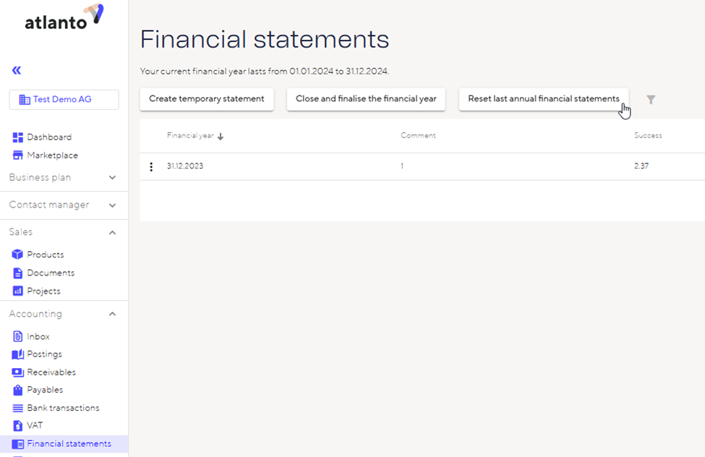Expand the Business plan section
Screen dimensions: 705x457
(112, 178)
